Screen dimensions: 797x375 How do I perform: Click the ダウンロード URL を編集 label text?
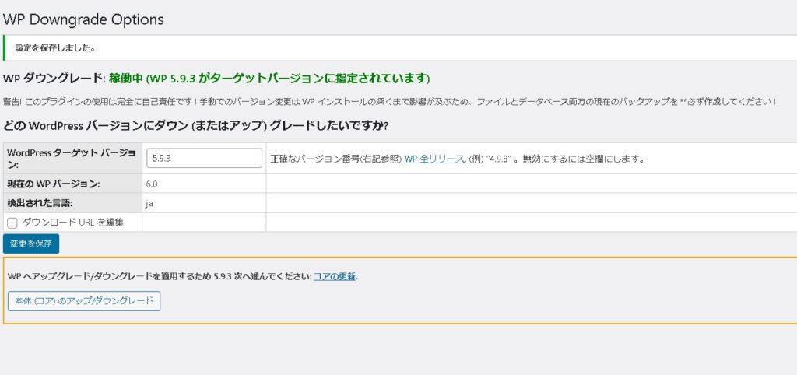[72, 223]
